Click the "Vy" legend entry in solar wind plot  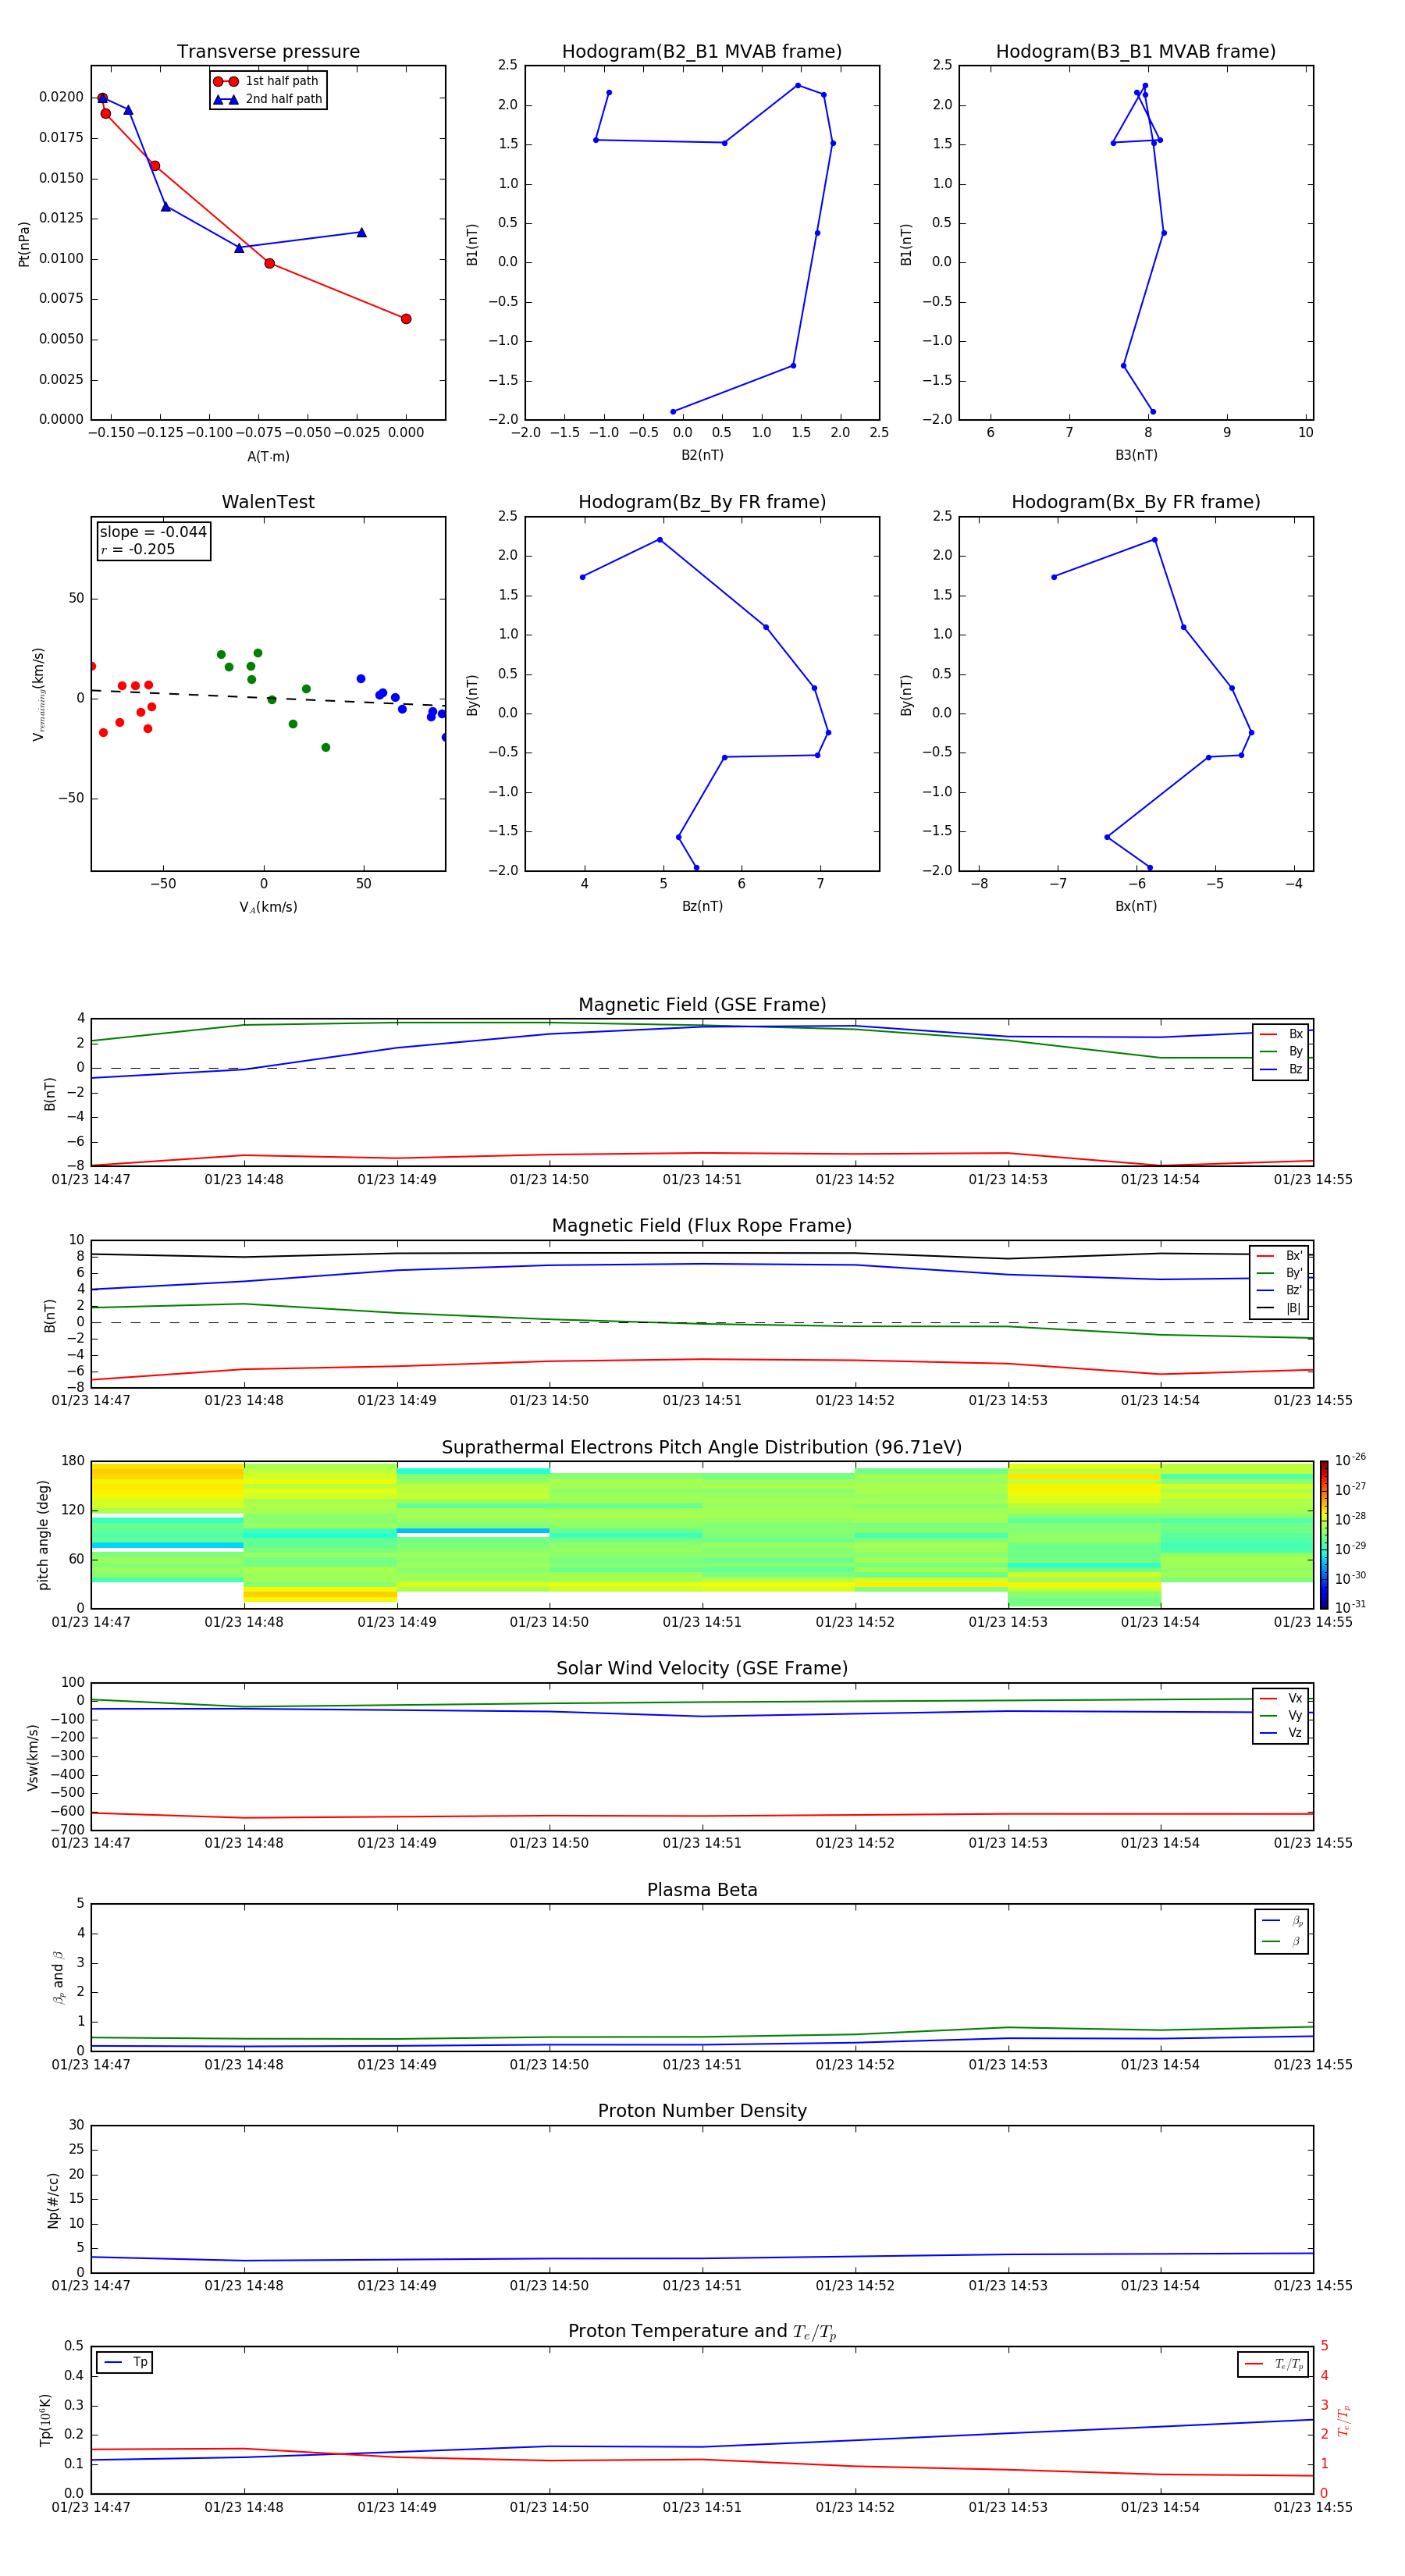click(1281, 1715)
